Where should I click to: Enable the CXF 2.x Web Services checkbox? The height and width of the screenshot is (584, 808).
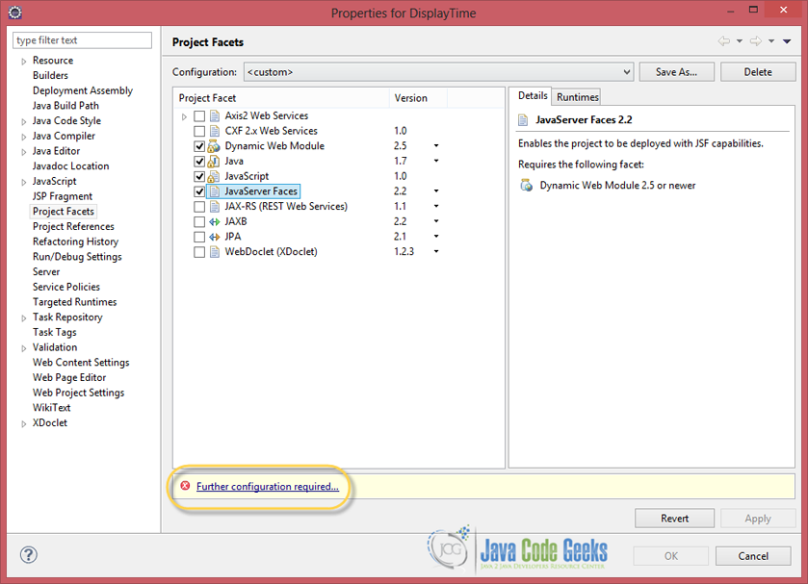point(199,131)
